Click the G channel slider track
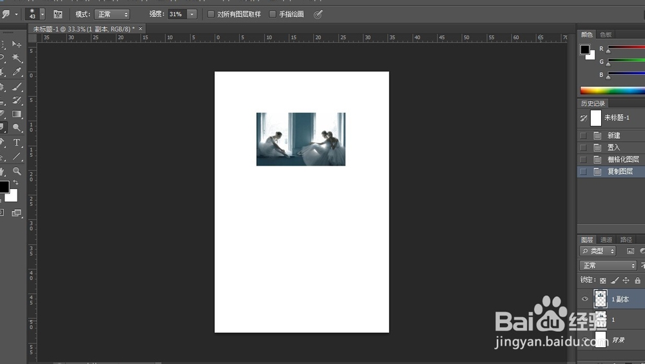This screenshot has width=645, height=364. 626,61
